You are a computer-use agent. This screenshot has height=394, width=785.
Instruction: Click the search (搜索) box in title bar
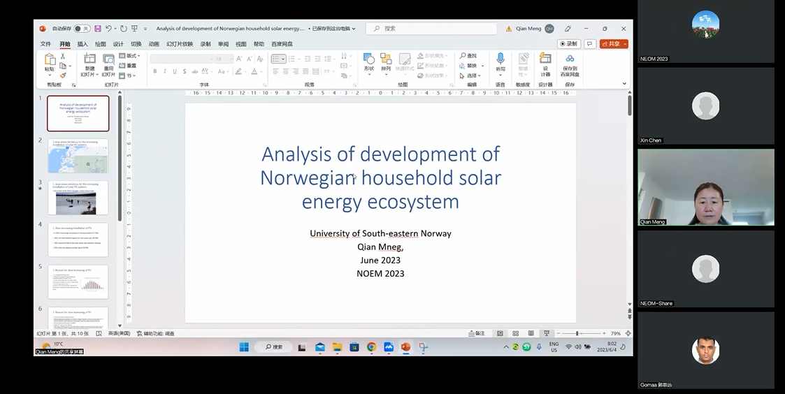coord(431,29)
